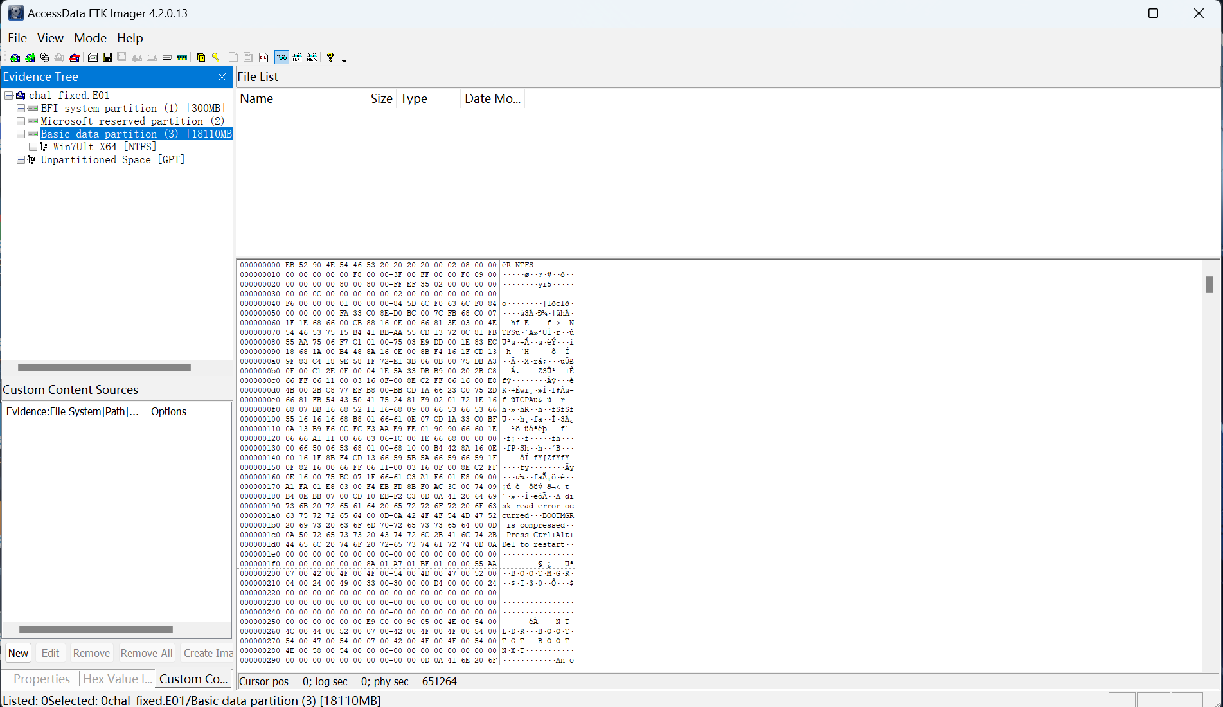
Task: Select EFI system partition (1) item
Action: pyautogui.click(x=133, y=108)
